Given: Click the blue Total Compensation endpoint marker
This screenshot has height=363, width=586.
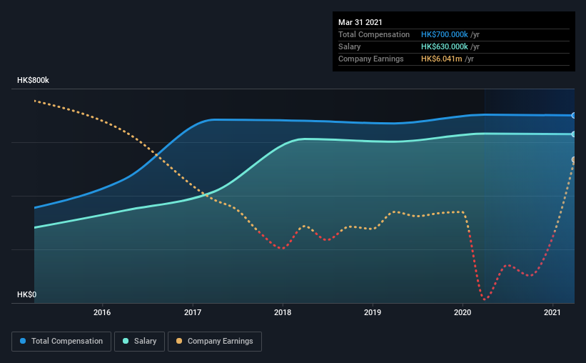Looking at the screenshot, I should [x=573, y=116].
